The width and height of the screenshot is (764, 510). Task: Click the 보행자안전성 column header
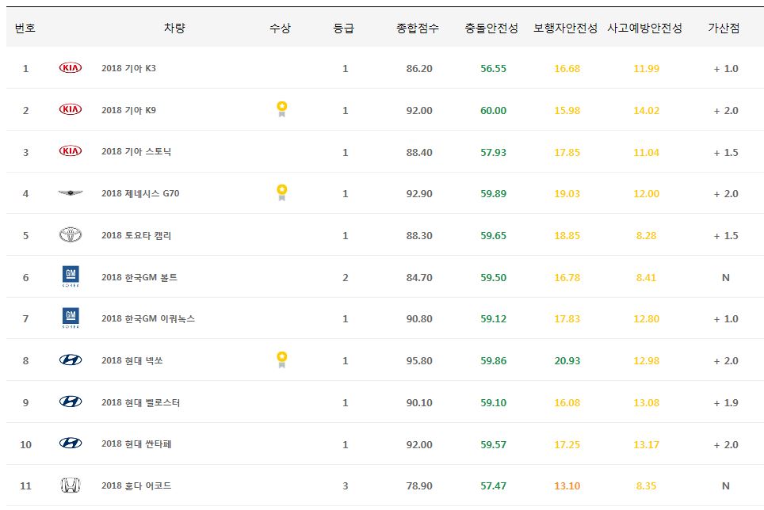565,29
